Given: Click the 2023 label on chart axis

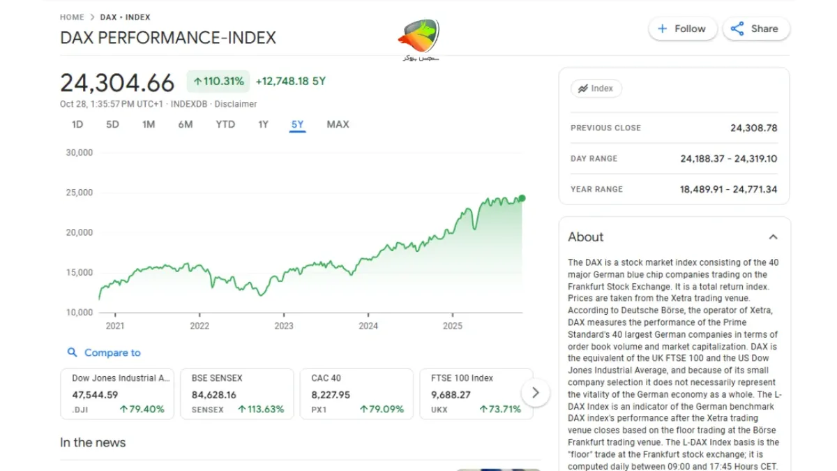Looking at the screenshot, I should [284, 326].
